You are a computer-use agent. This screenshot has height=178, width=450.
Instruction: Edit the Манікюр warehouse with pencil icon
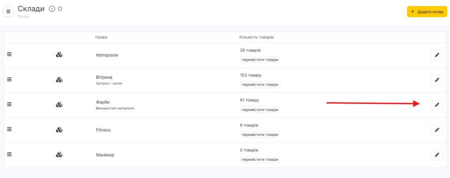coord(436,155)
